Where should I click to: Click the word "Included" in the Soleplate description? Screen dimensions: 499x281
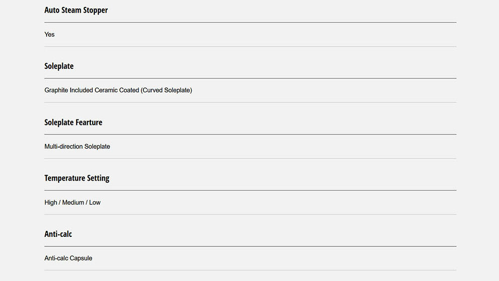point(81,90)
